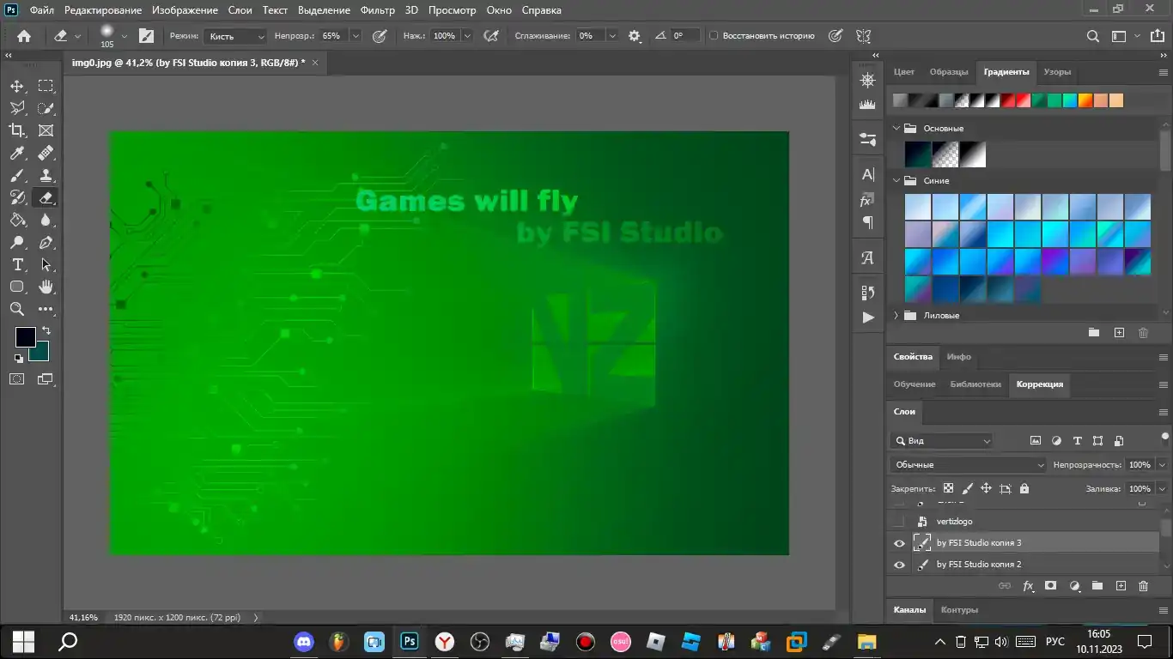Viewport: 1173px width, 659px height.
Task: Select the Zoom tool
Action: point(17,309)
